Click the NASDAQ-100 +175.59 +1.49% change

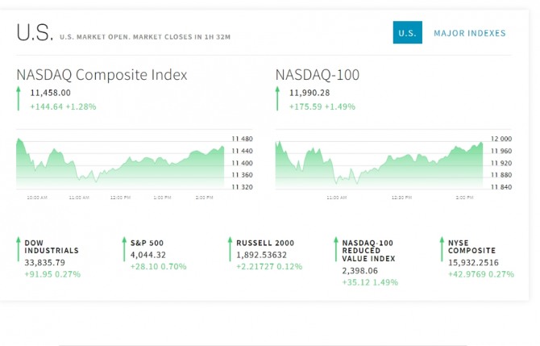(323, 106)
